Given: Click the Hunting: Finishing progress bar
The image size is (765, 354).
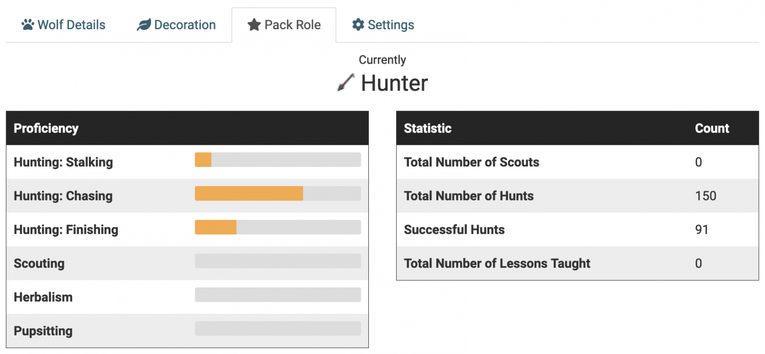Looking at the screenshot, I should coord(277,227).
